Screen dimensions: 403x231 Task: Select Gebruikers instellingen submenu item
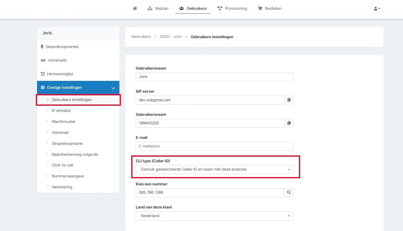pyautogui.click(x=78, y=100)
